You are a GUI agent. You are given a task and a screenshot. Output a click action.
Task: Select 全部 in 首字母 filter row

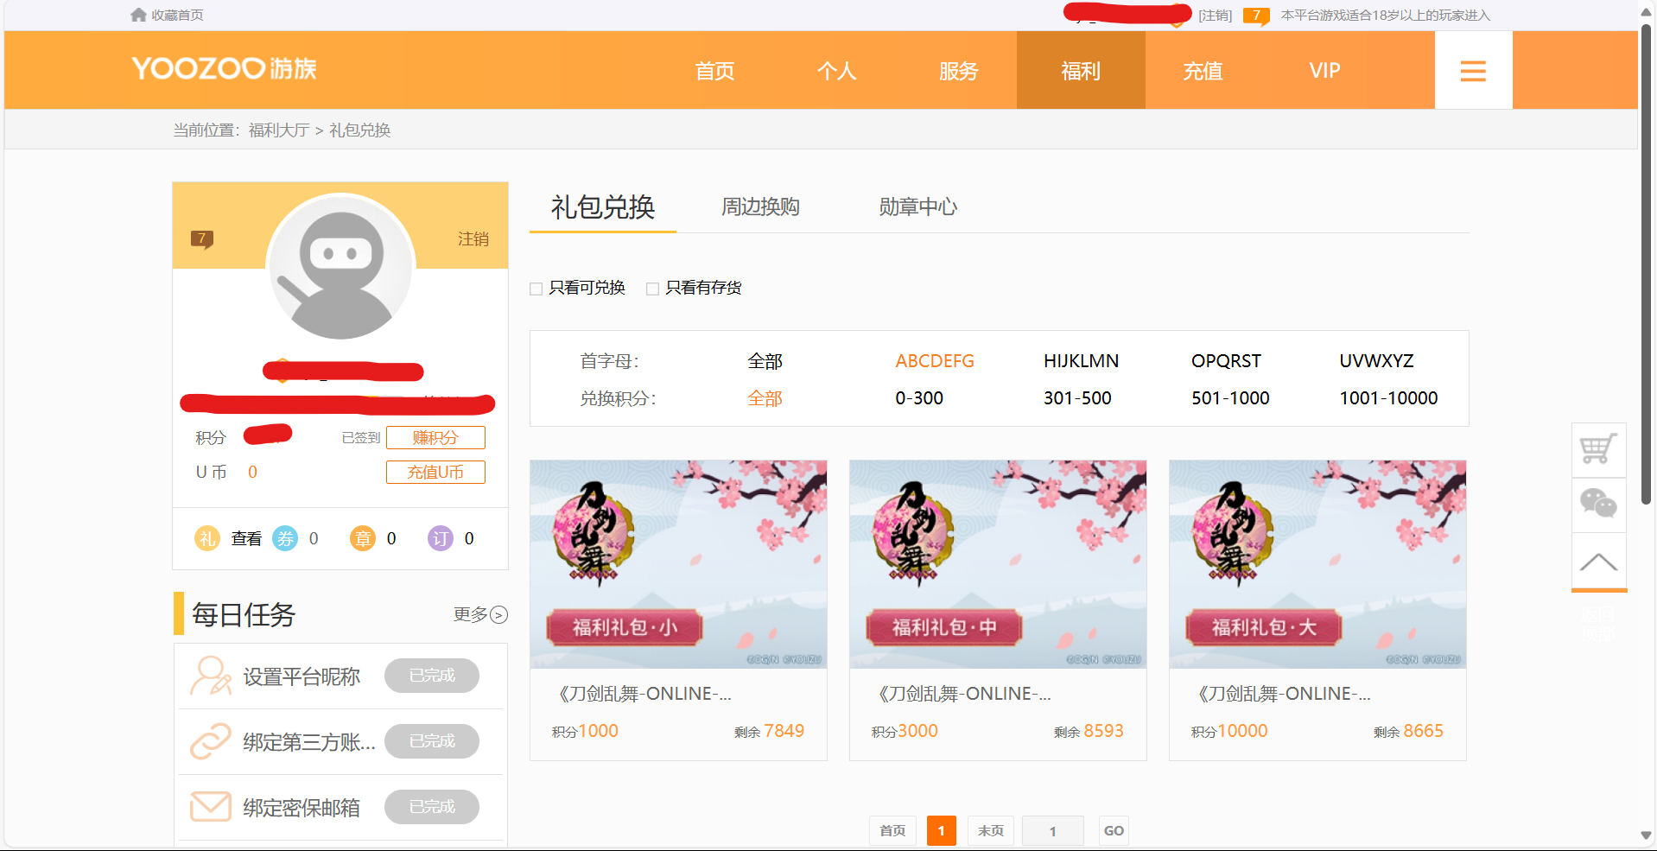click(x=765, y=361)
